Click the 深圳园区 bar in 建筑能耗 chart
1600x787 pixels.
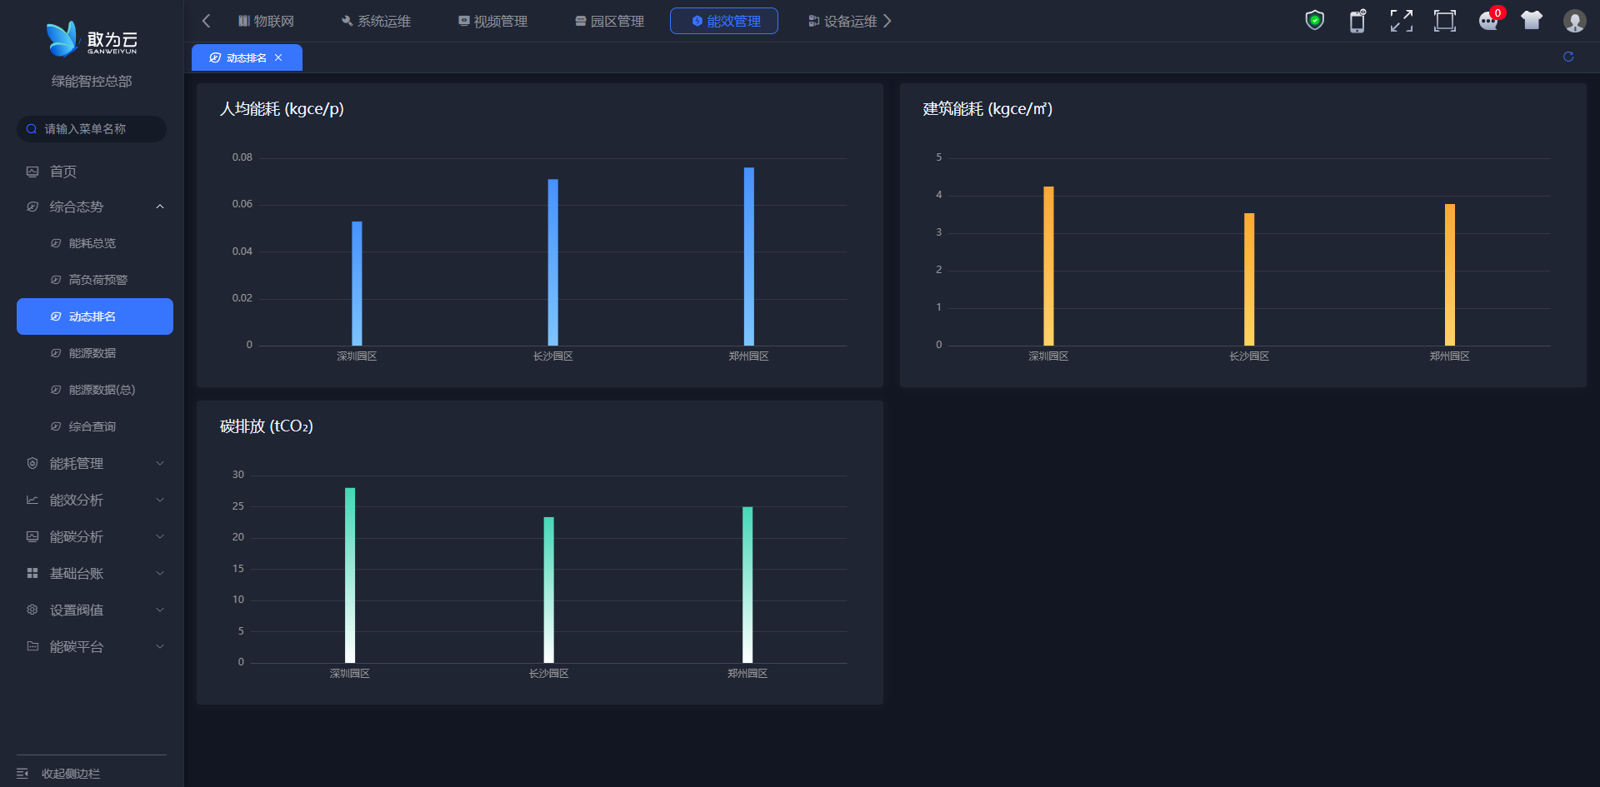(x=1048, y=266)
